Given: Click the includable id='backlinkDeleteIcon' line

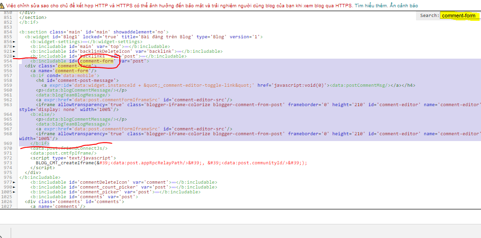Looking at the screenshot, I should click(x=127, y=51).
